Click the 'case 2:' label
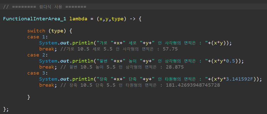 pyautogui.click(x=38, y=55)
